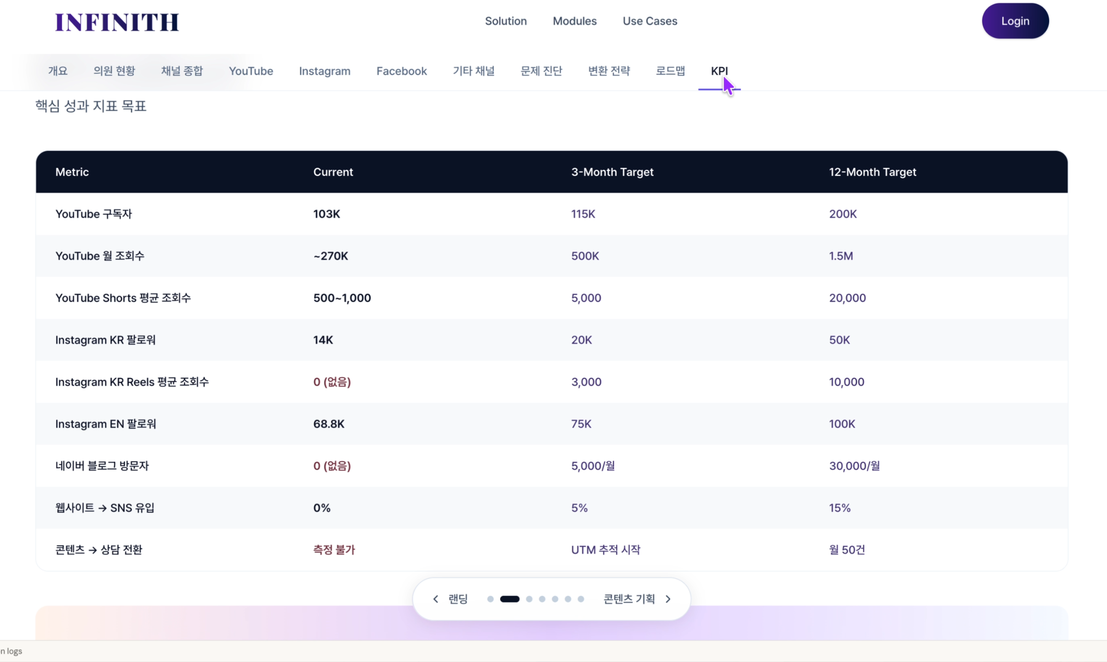Screen dimensions: 1107x662
Task: Click the left chevron next to 랜딩
Action: coord(435,599)
